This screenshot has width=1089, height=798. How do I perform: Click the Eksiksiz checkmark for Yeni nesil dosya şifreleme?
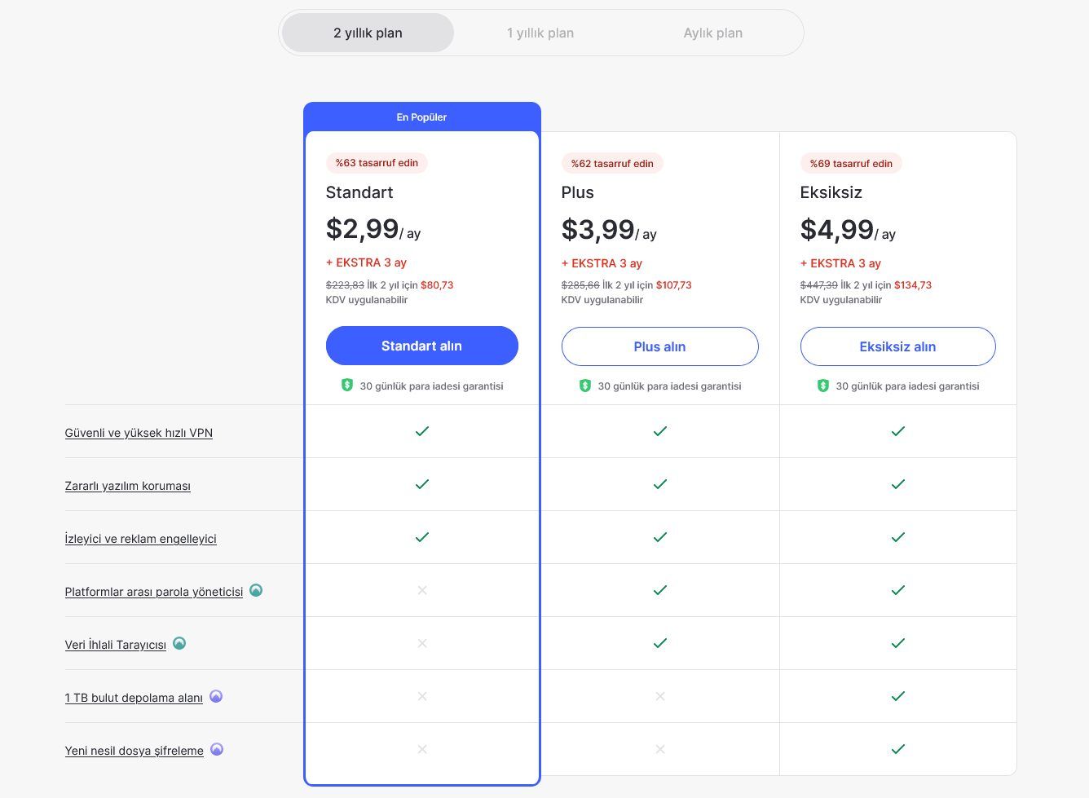(x=898, y=749)
